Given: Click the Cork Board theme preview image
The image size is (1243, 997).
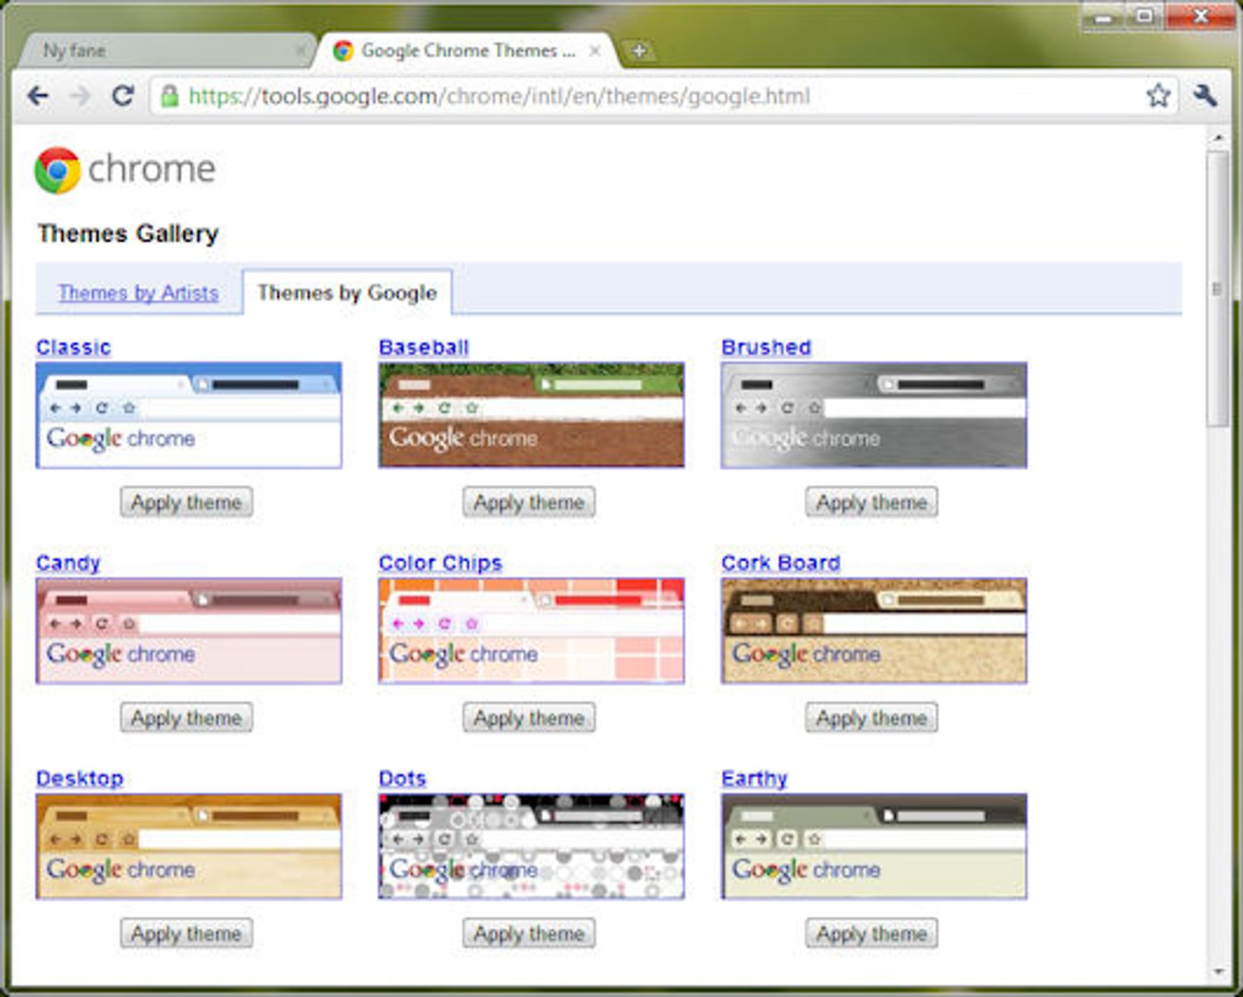Looking at the screenshot, I should point(874,631).
